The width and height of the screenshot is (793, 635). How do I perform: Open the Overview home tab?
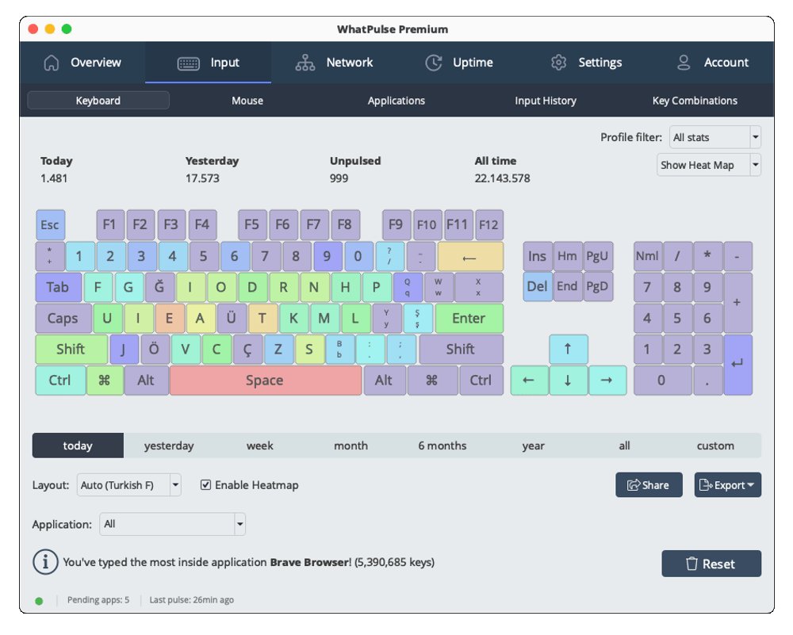point(82,63)
